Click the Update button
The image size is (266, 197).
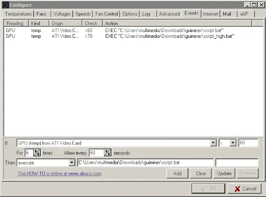click(224, 173)
